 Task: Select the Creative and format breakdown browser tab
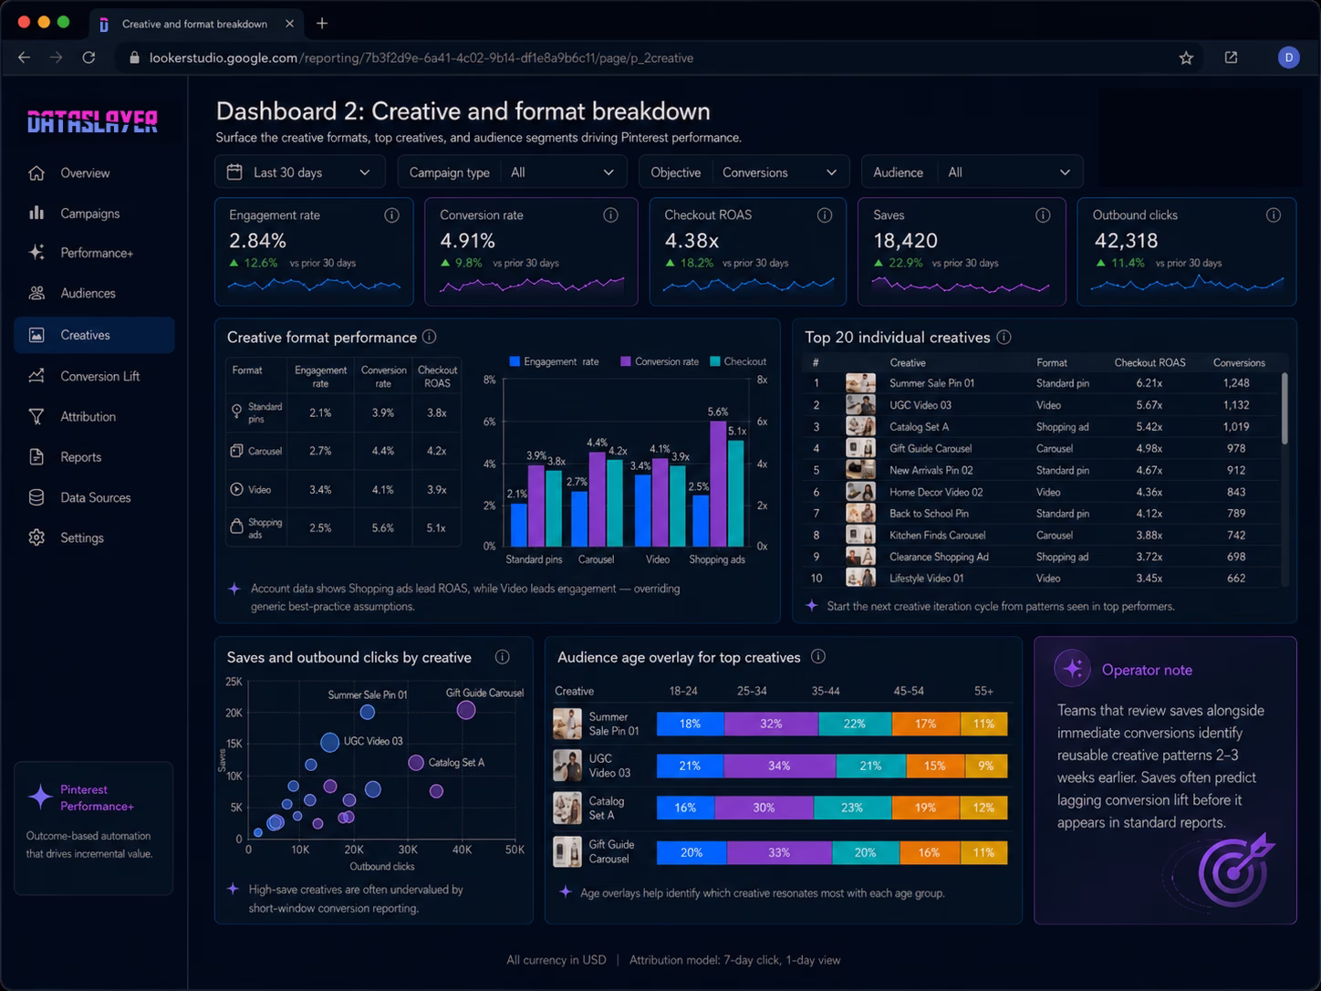coord(194,24)
